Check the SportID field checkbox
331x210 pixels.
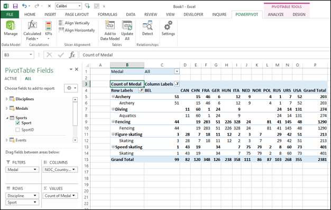point(18,130)
